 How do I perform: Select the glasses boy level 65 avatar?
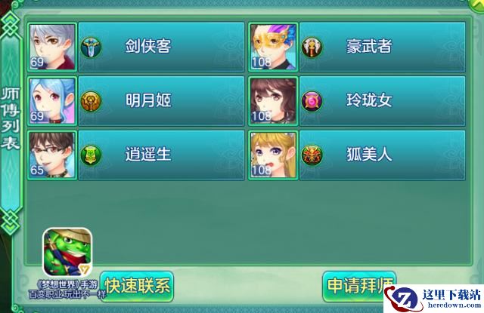(52, 155)
